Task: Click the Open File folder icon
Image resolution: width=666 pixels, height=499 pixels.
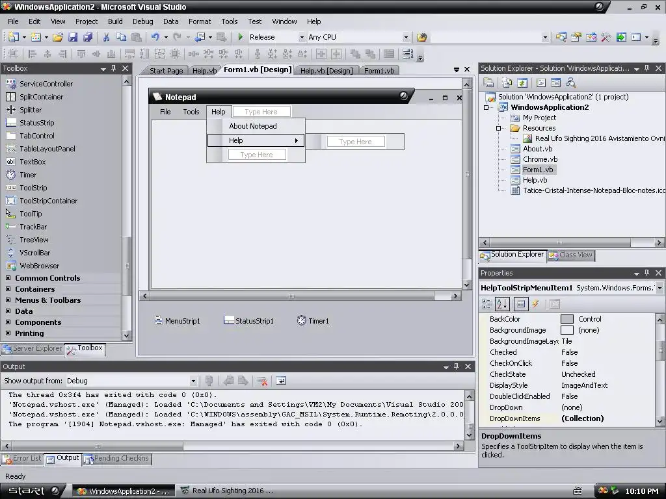Action: point(58,37)
